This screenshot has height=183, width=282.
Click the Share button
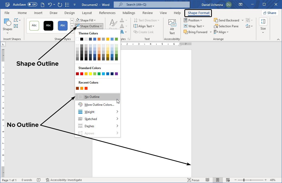click(270, 13)
